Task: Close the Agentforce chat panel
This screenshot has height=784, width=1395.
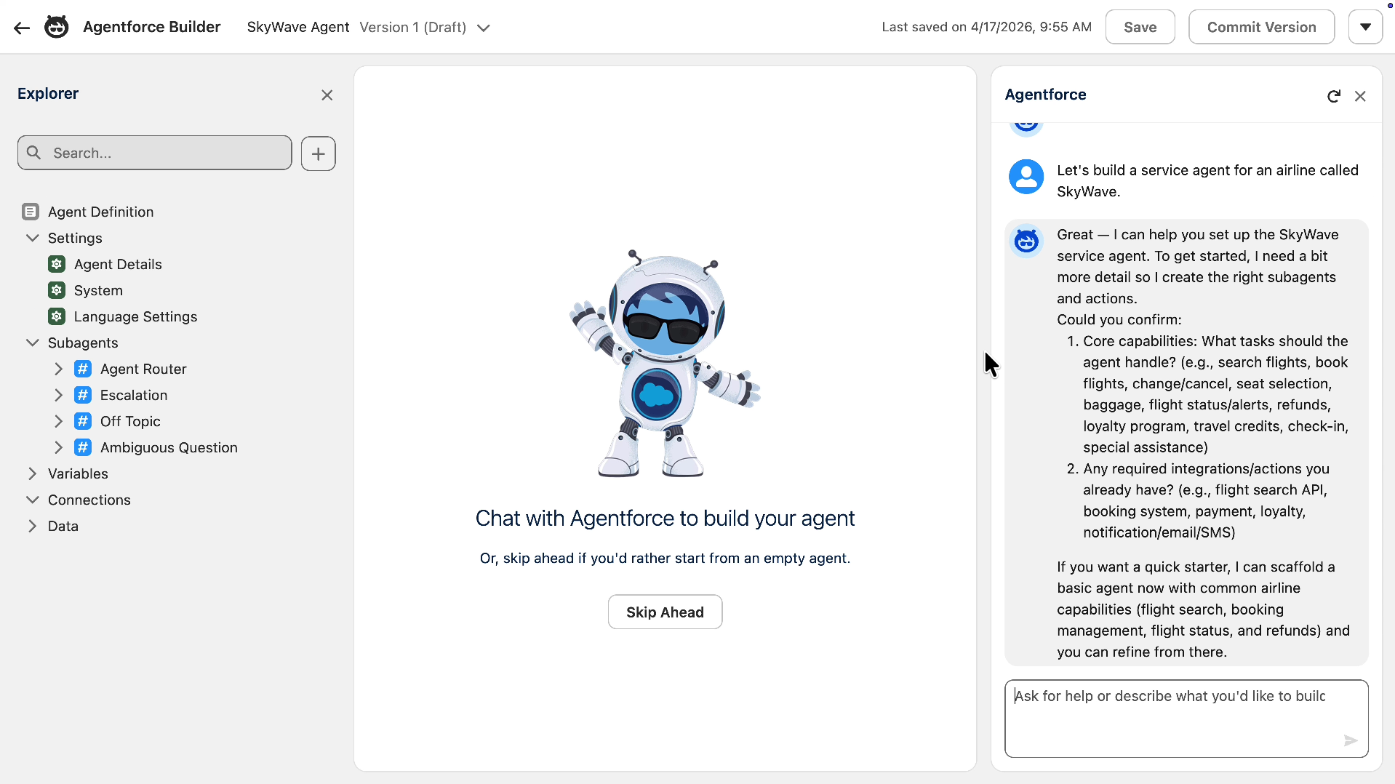Action: click(1360, 96)
